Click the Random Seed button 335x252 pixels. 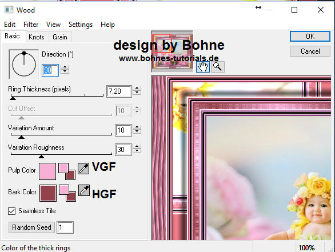coord(31,227)
